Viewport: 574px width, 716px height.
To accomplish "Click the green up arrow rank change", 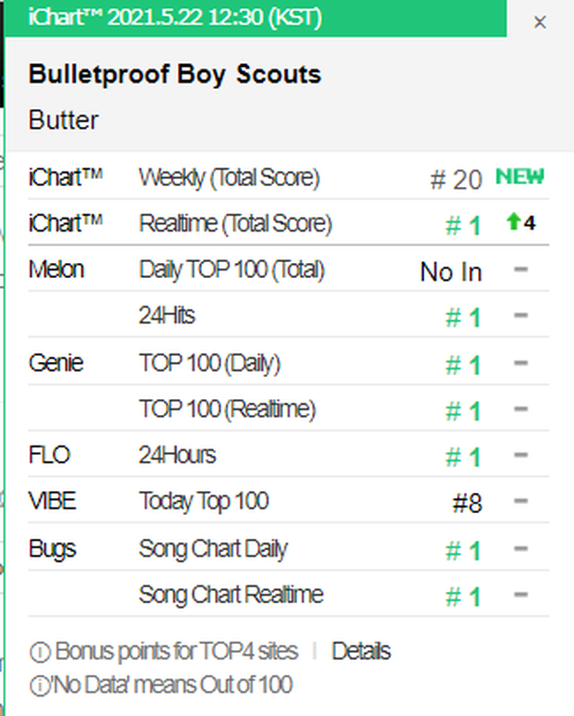I will coord(514,221).
